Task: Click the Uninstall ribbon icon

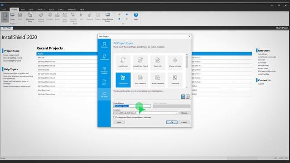Action: (x=90, y=16)
